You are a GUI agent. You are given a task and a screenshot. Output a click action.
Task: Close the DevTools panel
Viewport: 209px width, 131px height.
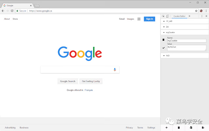point(206,16)
